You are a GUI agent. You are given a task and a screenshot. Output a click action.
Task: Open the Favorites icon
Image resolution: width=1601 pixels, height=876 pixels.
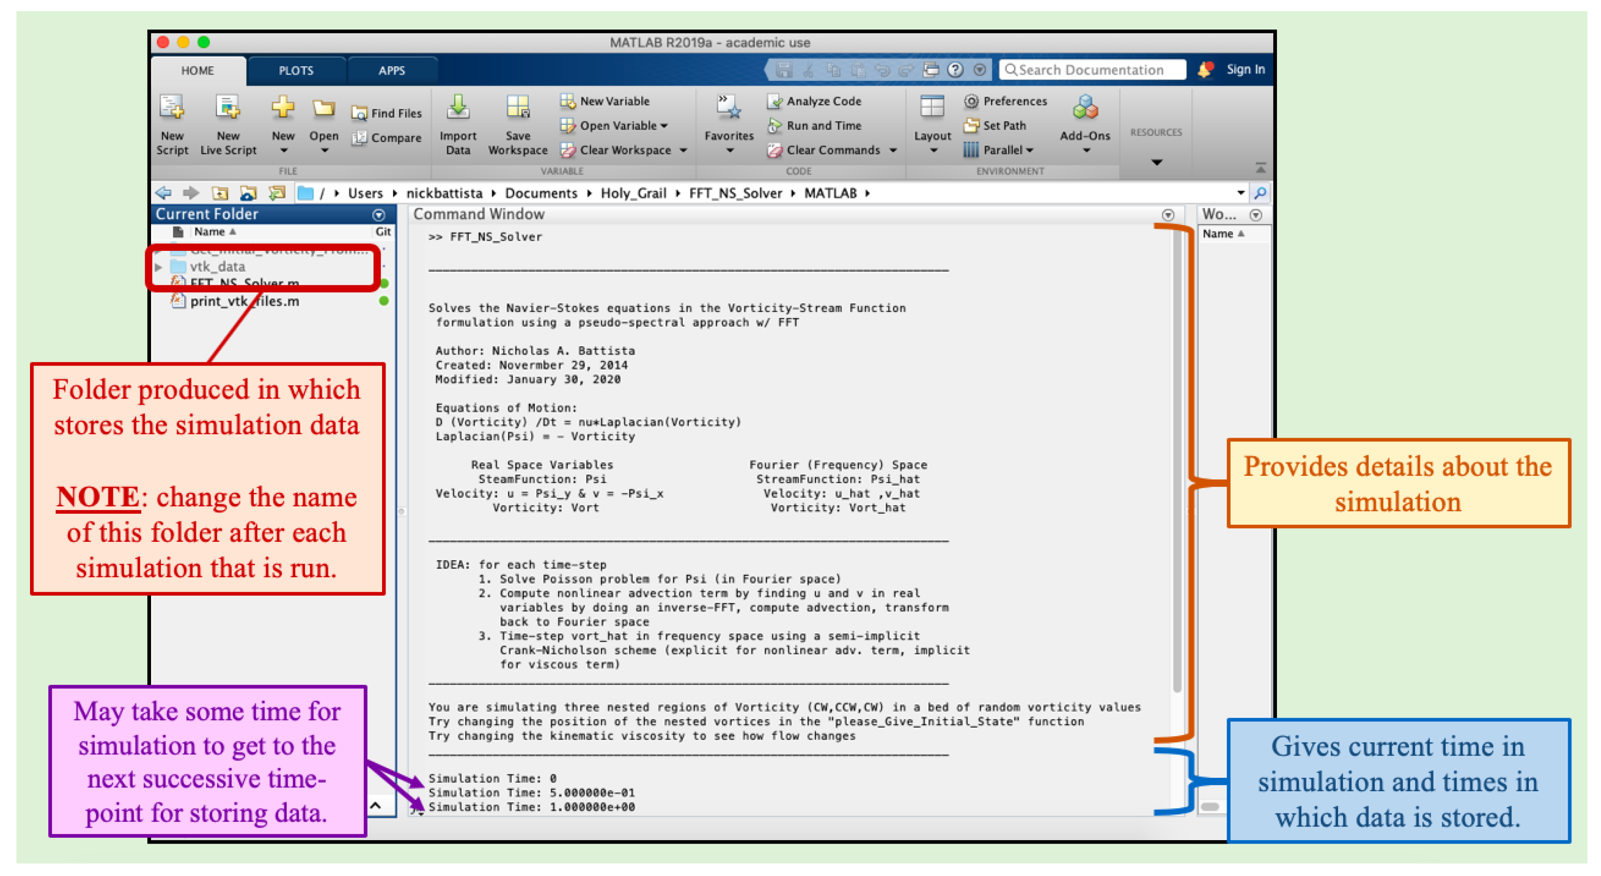click(x=728, y=108)
